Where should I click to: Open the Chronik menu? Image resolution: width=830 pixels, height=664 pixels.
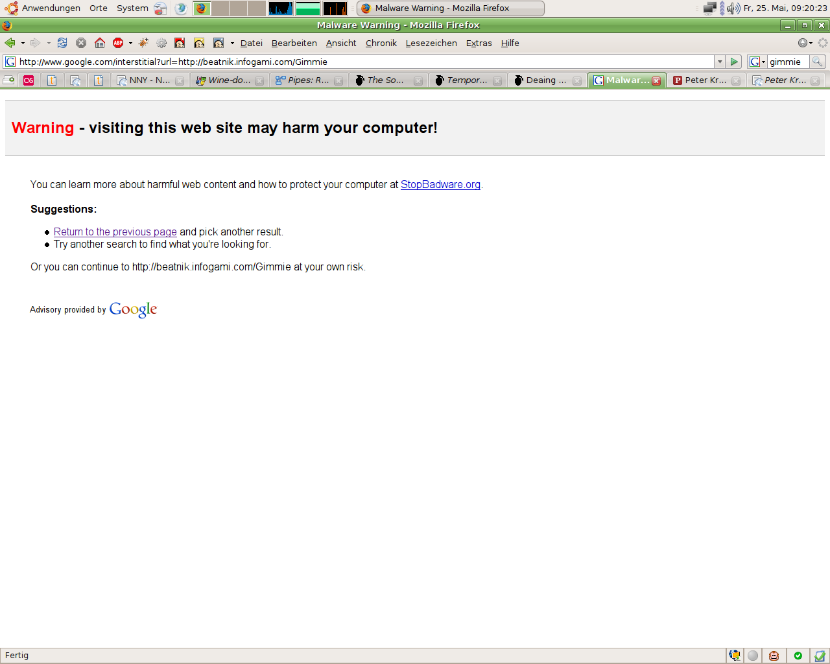[x=381, y=43]
